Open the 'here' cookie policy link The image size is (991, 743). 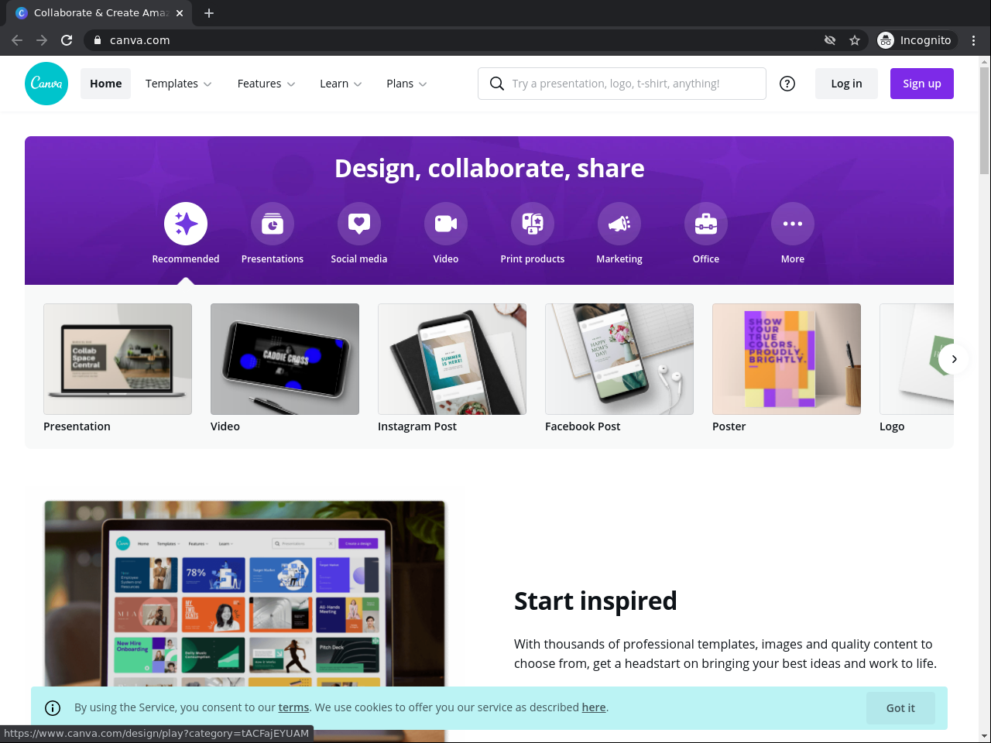594,707
